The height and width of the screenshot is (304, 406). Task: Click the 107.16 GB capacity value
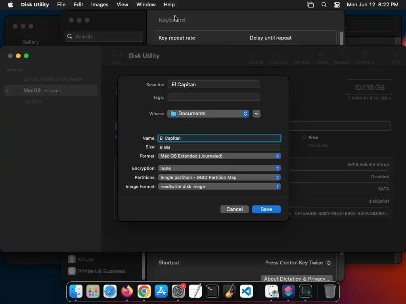[x=369, y=87]
